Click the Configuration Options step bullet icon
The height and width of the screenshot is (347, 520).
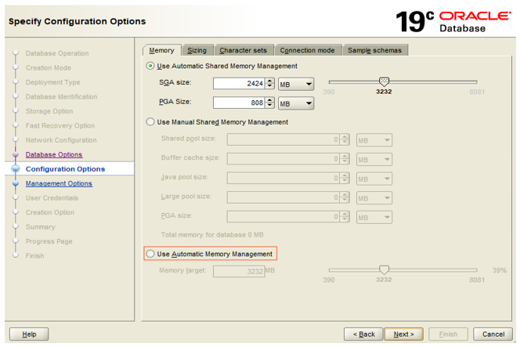coord(15,168)
